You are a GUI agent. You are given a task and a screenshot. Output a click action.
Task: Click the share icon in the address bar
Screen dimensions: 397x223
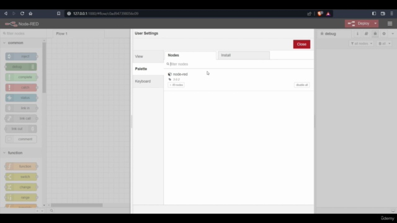pyautogui.click(x=309, y=14)
